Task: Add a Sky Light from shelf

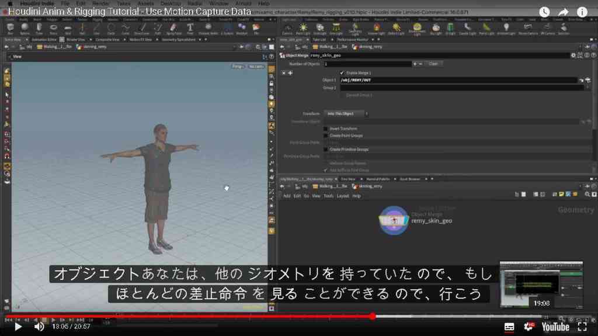Action: 436,29
